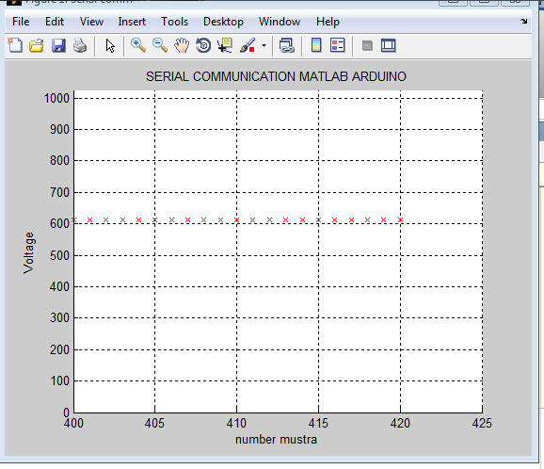Save the figure with the floppy disk icon
This screenshot has width=544, height=469.
pyautogui.click(x=58, y=45)
